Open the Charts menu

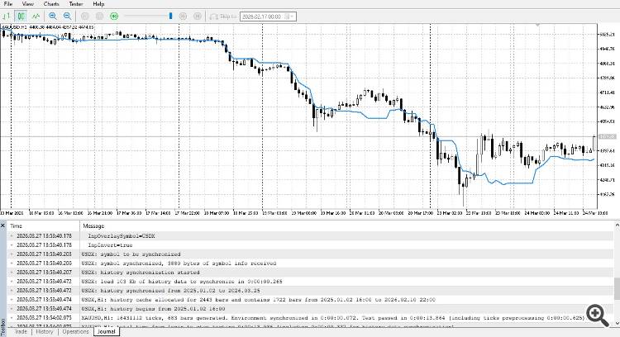tap(51, 3)
